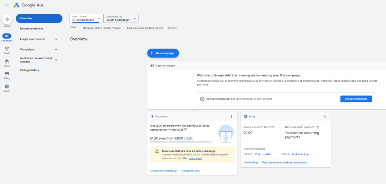
Task: Open the All campaigns view dropdown
Action: coord(86,19)
